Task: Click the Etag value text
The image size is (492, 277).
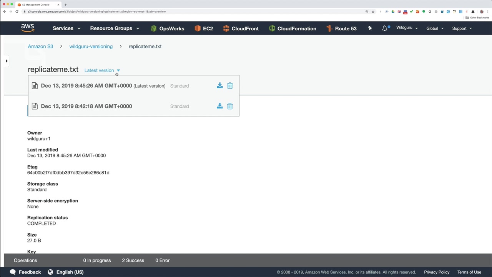Action: tap(68, 173)
